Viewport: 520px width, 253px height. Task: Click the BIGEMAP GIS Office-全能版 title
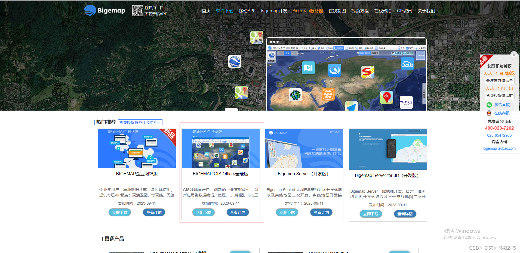click(221, 174)
